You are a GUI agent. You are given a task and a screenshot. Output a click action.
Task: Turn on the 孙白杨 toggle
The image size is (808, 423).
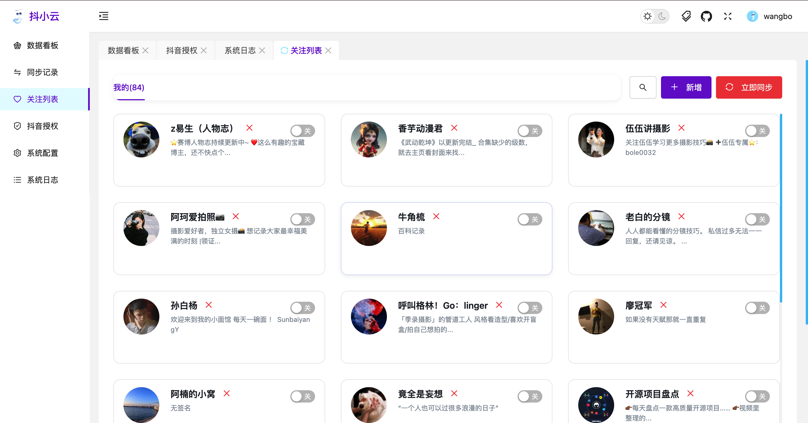(302, 308)
